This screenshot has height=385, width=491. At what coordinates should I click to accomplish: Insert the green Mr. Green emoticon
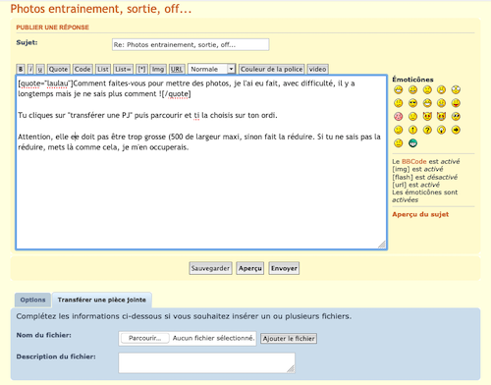click(412, 143)
